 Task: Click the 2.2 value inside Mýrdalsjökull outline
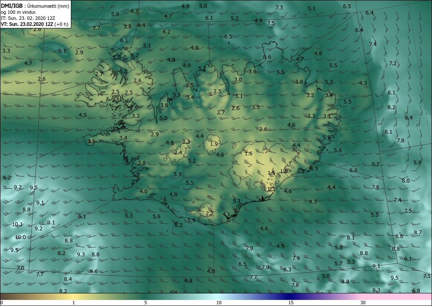210,214
